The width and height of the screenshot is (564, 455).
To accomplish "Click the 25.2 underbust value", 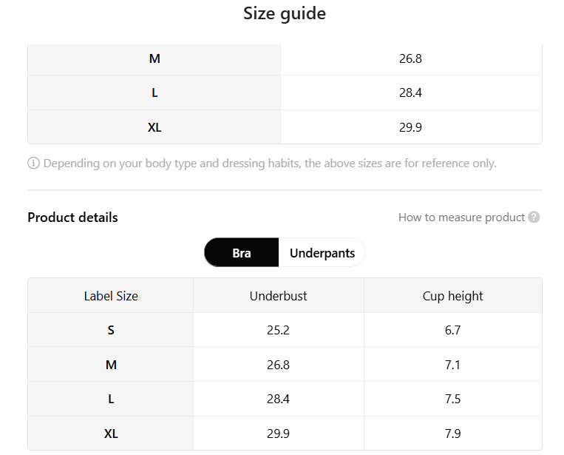I will (x=278, y=330).
